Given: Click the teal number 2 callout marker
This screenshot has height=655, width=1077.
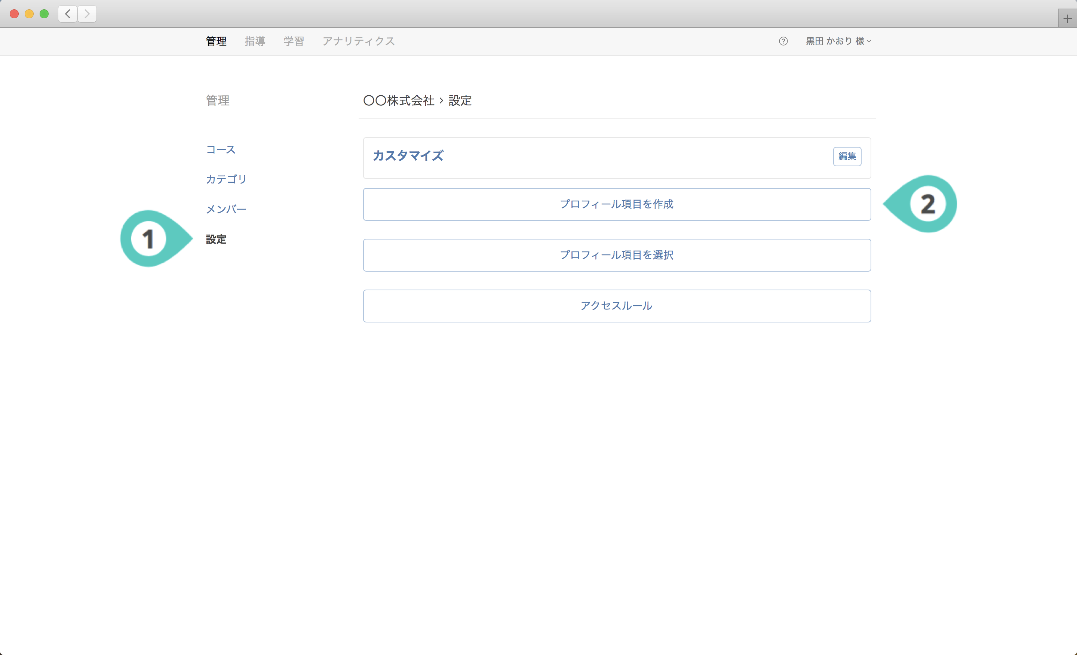Looking at the screenshot, I should click(927, 204).
